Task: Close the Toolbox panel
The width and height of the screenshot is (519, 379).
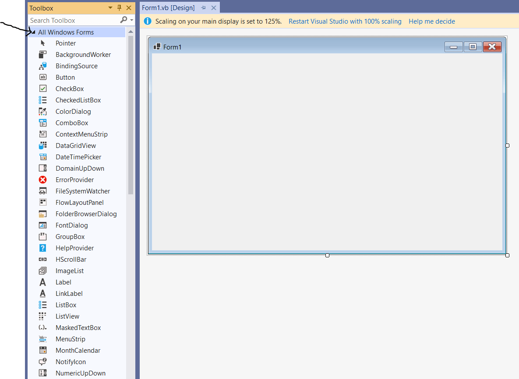Action: 129,7
